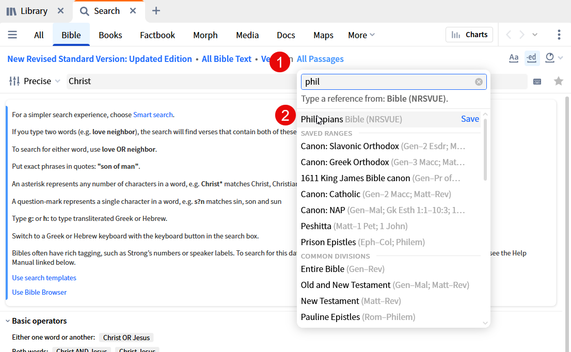Viewport: 571px width, 352px height.
Task: Open history dropdown chevron beside arrows
Action: pyautogui.click(x=534, y=35)
